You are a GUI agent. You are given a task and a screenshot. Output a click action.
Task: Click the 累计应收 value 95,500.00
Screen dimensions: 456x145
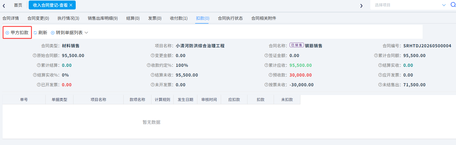click(301, 65)
